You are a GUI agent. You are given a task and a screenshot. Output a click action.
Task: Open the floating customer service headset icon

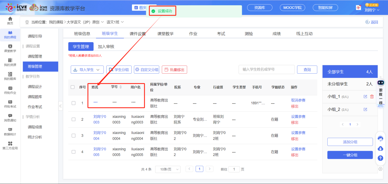coord(380,138)
